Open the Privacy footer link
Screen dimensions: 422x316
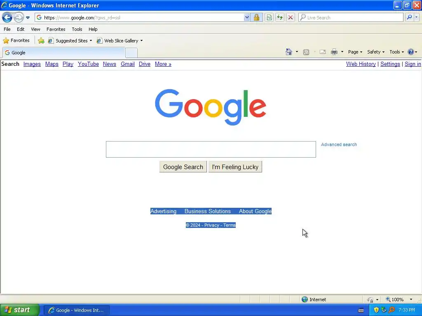point(212,225)
